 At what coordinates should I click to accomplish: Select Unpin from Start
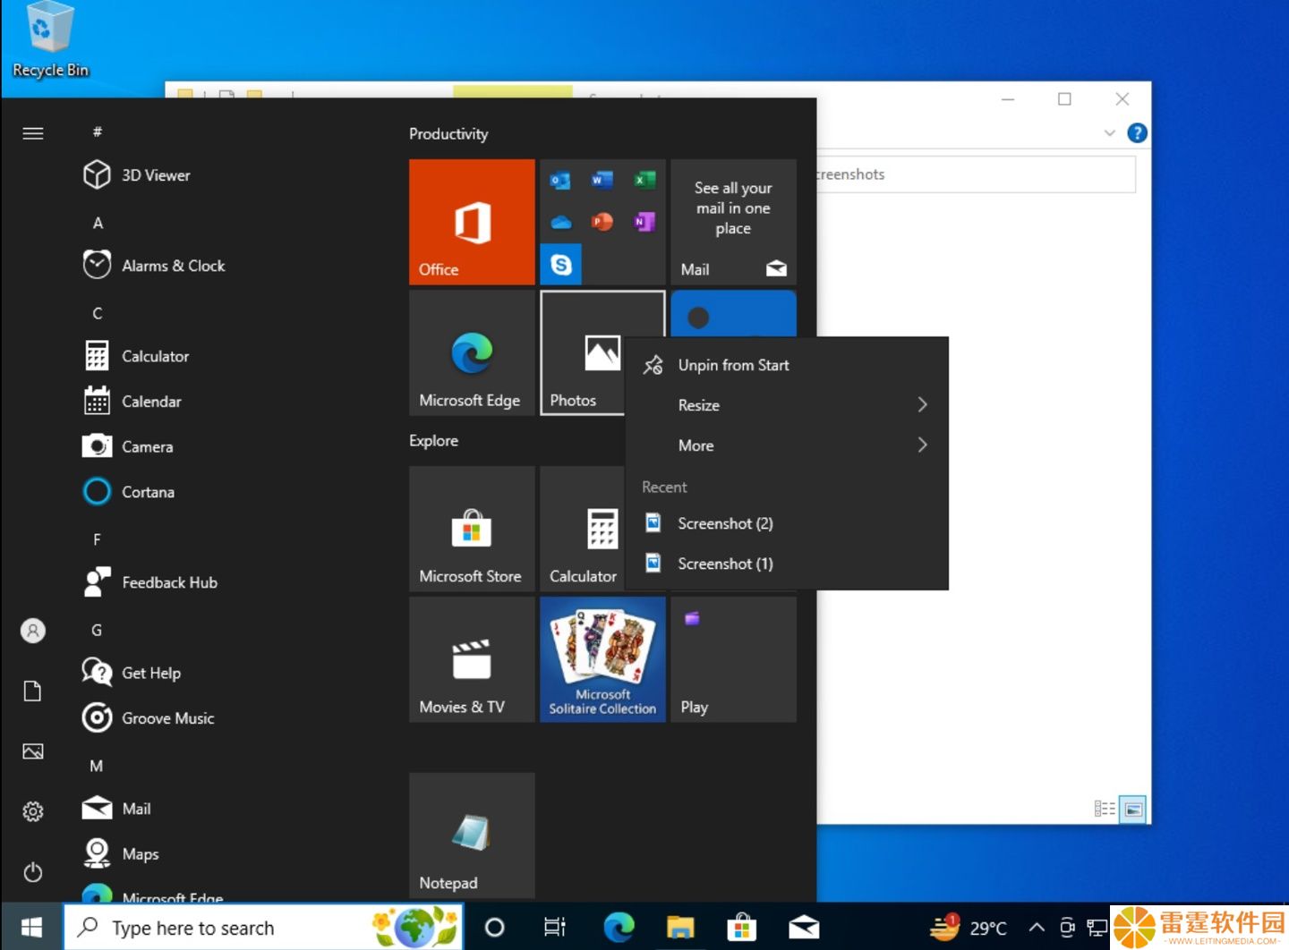tap(786, 365)
